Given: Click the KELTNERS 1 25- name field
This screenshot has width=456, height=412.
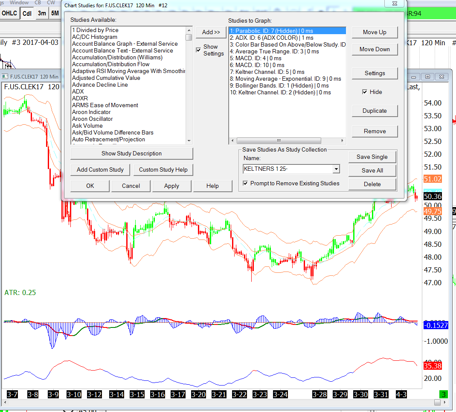Looking at the screenshot, I should click(288, 169).
